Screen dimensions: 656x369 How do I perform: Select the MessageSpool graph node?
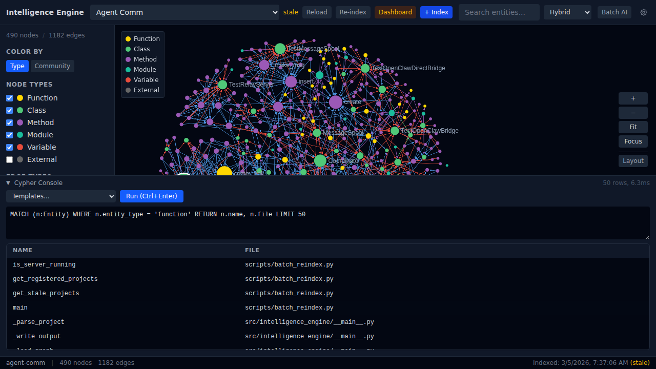pyautogui.click(x=317, y=133)
